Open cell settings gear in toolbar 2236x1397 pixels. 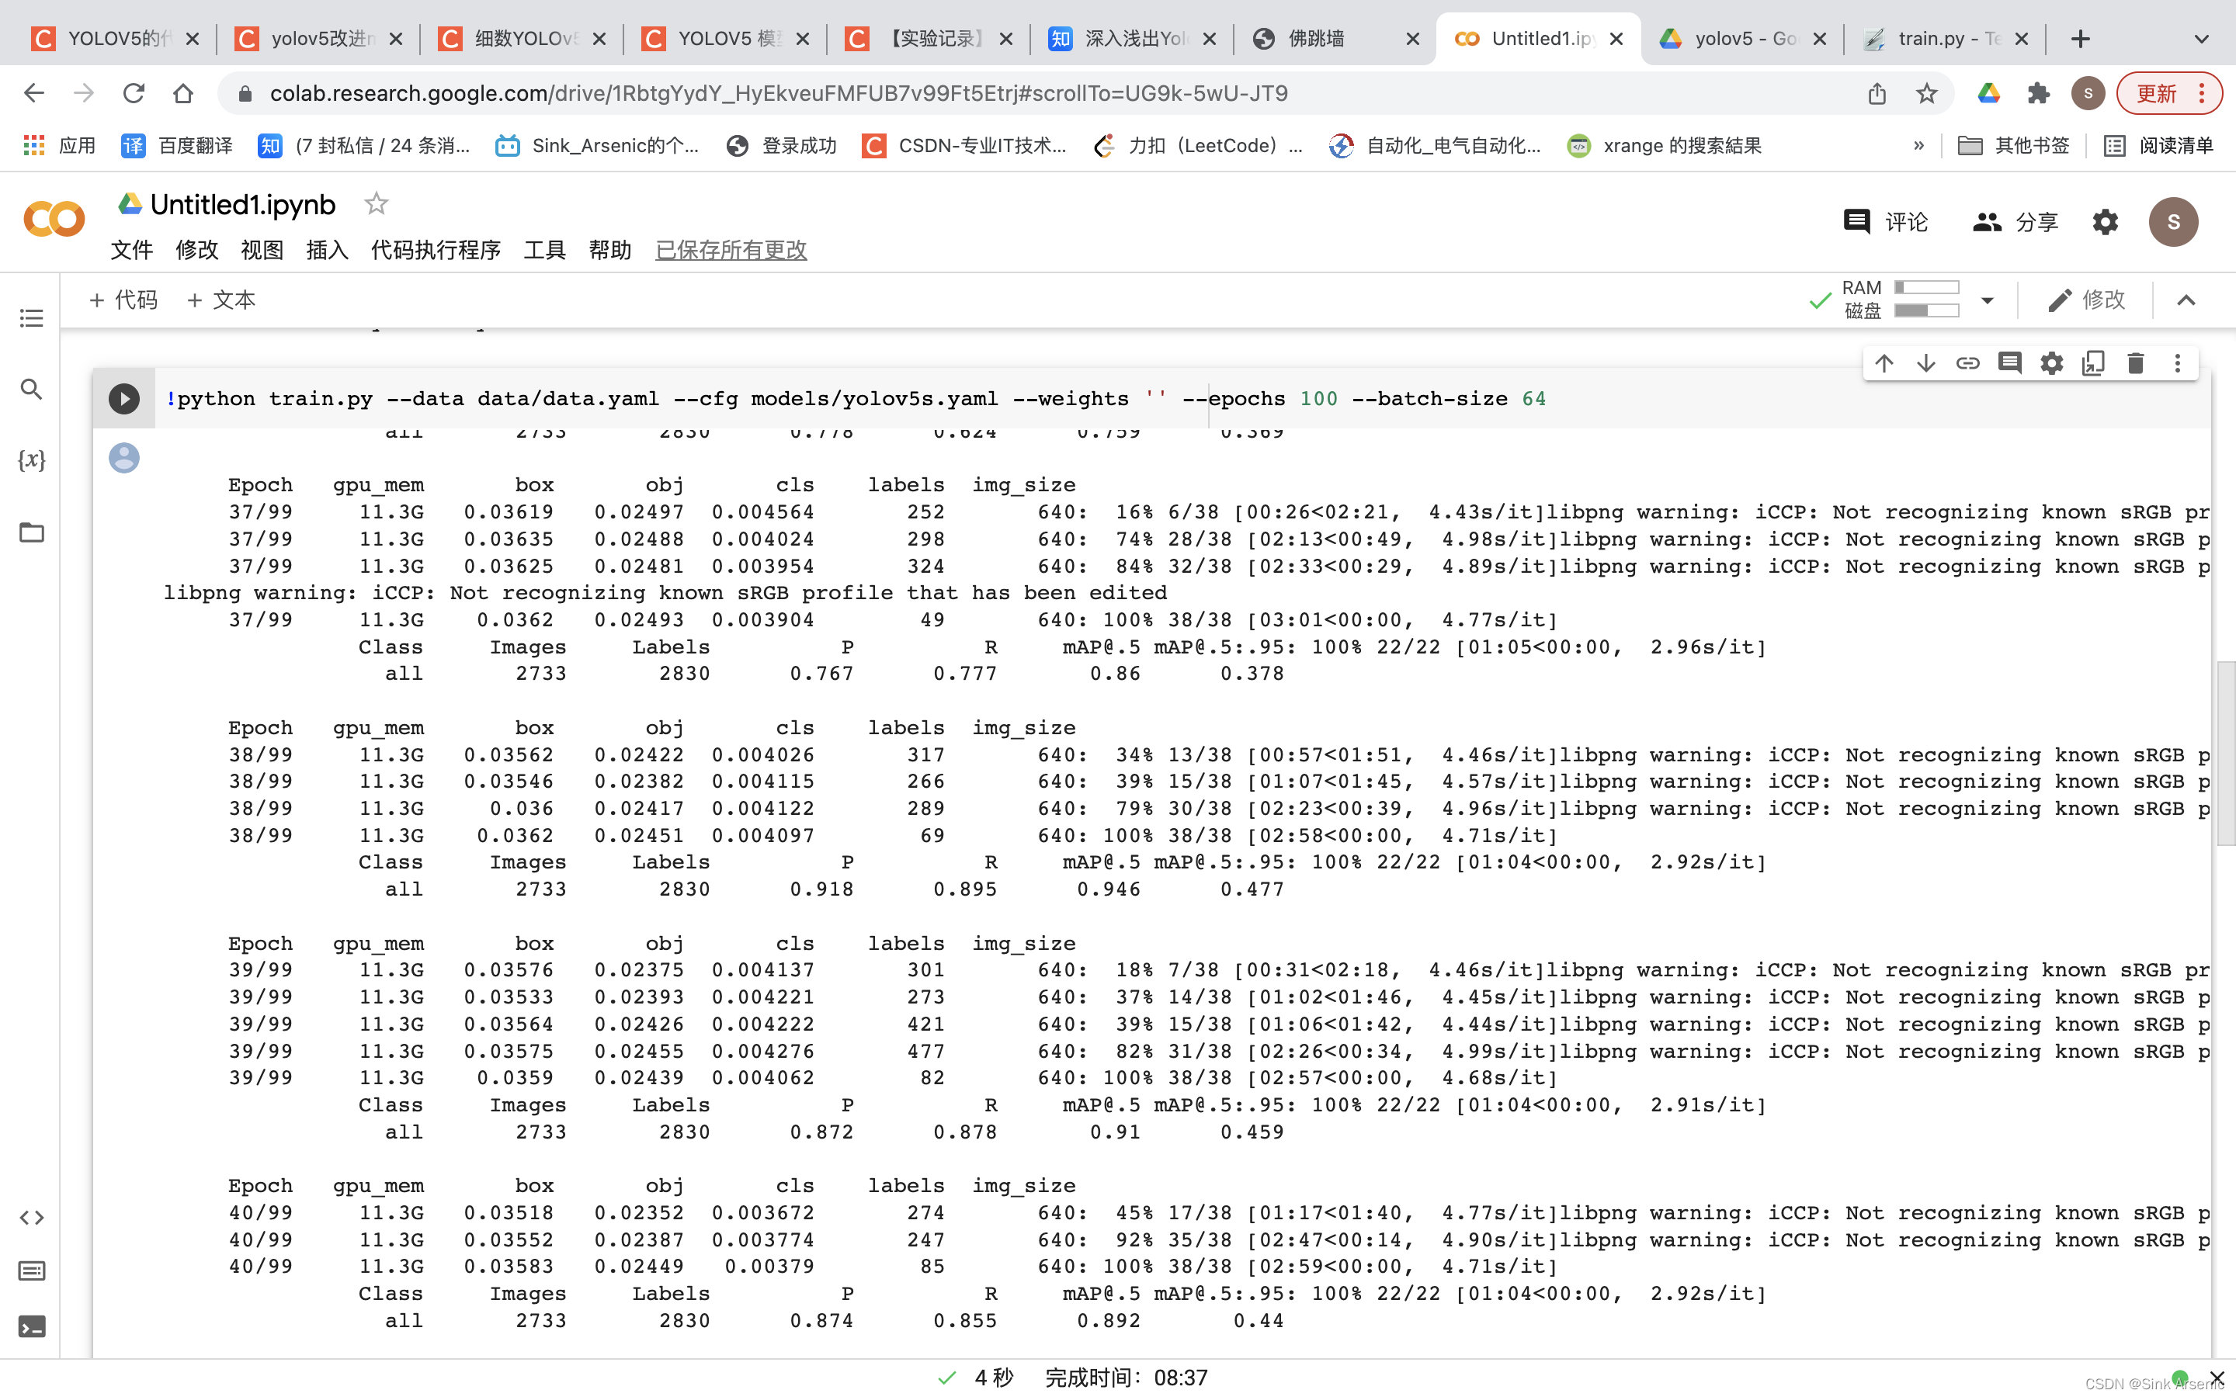tap(2051, 363)
